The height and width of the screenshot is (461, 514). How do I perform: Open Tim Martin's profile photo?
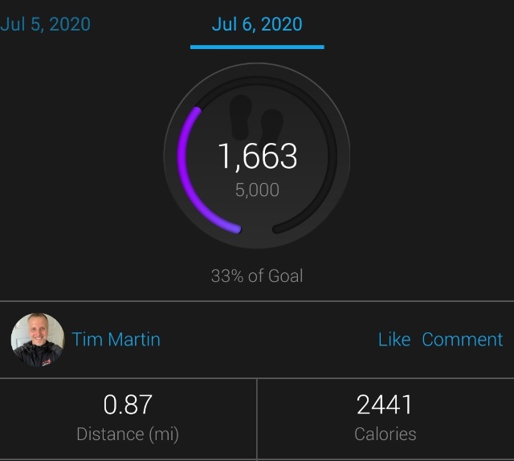click(x=38, y=340)
